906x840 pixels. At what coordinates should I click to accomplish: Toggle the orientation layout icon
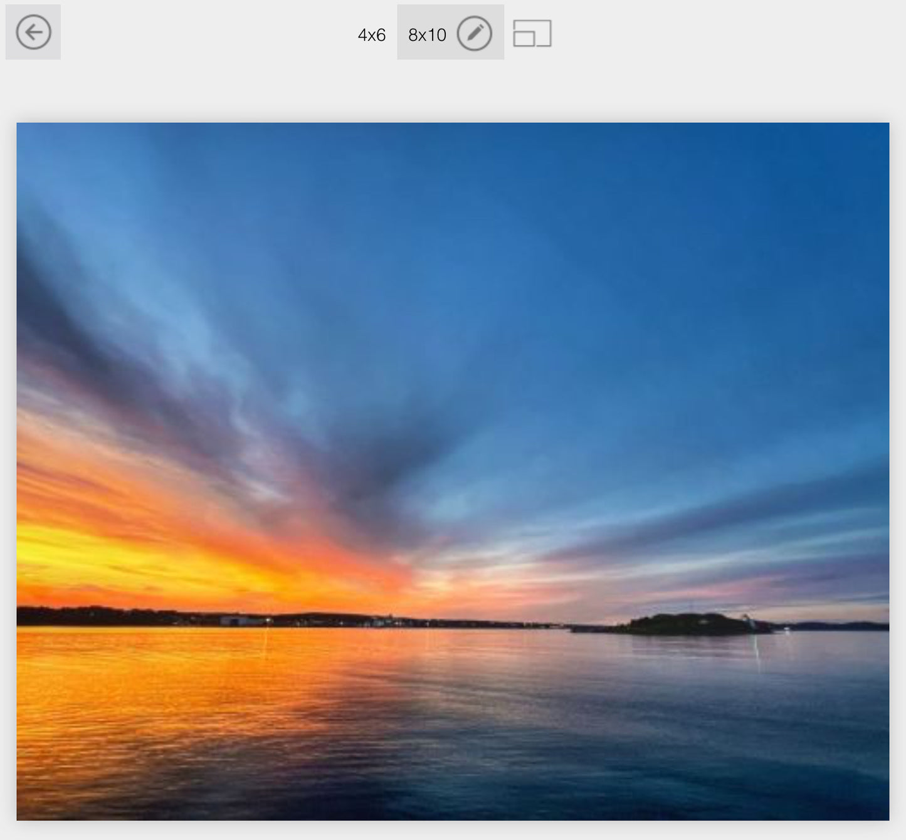(x=532, y=33)
